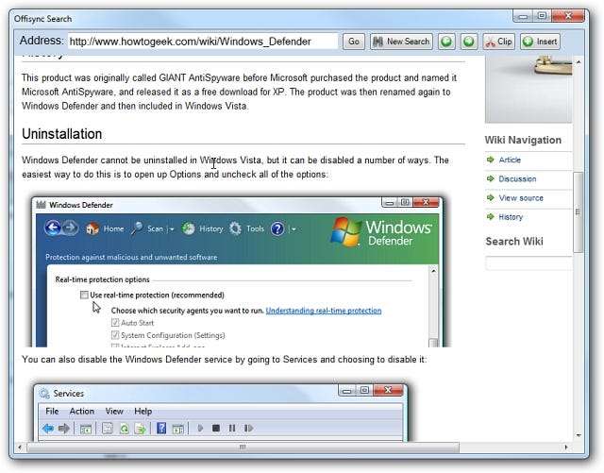Click the Insert button
604x473 pixels.
pyautogui.click(x=540, y=42)
